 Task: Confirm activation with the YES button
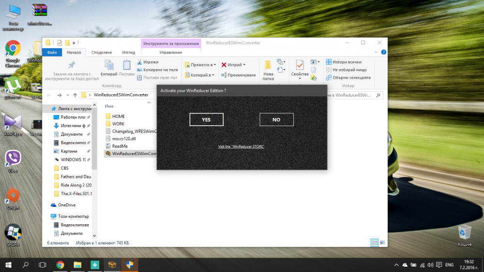coord(206,119)
